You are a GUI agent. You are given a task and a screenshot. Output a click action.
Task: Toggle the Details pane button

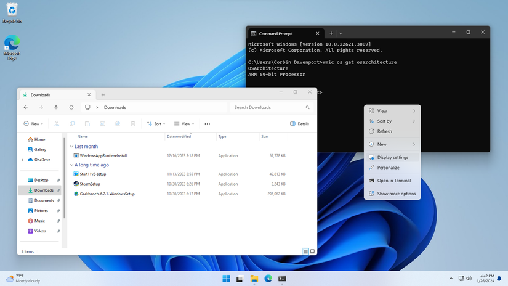[x=299, y=123]
